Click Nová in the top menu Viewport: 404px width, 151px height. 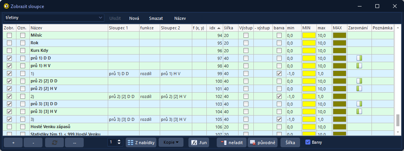point(134,18)
